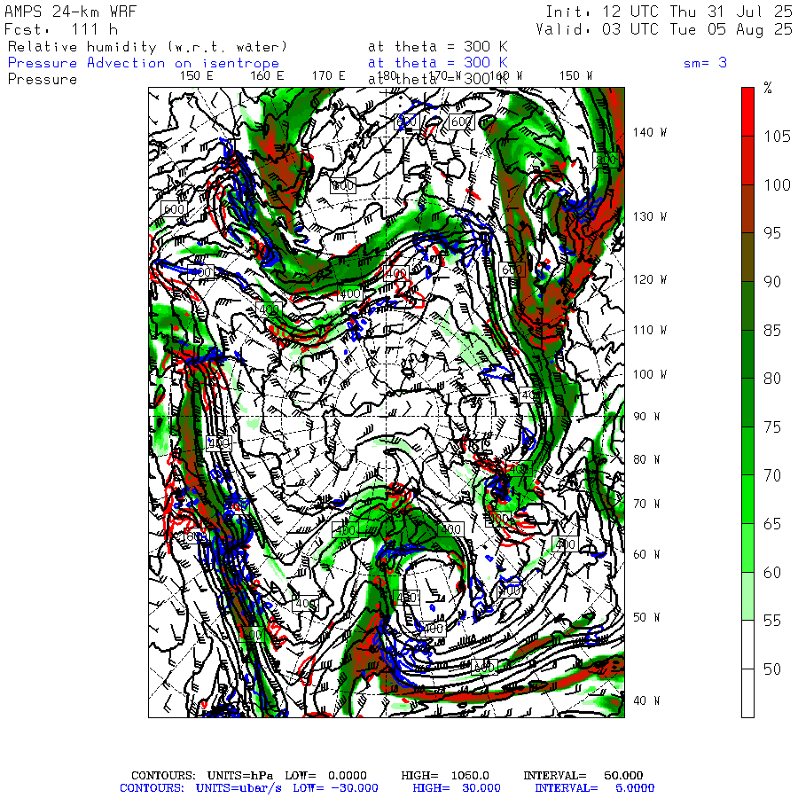The image size is (798, 798).
Task: Click the black "HIGH= 1050.0" legend value
Action: click(x=445, y=775)
